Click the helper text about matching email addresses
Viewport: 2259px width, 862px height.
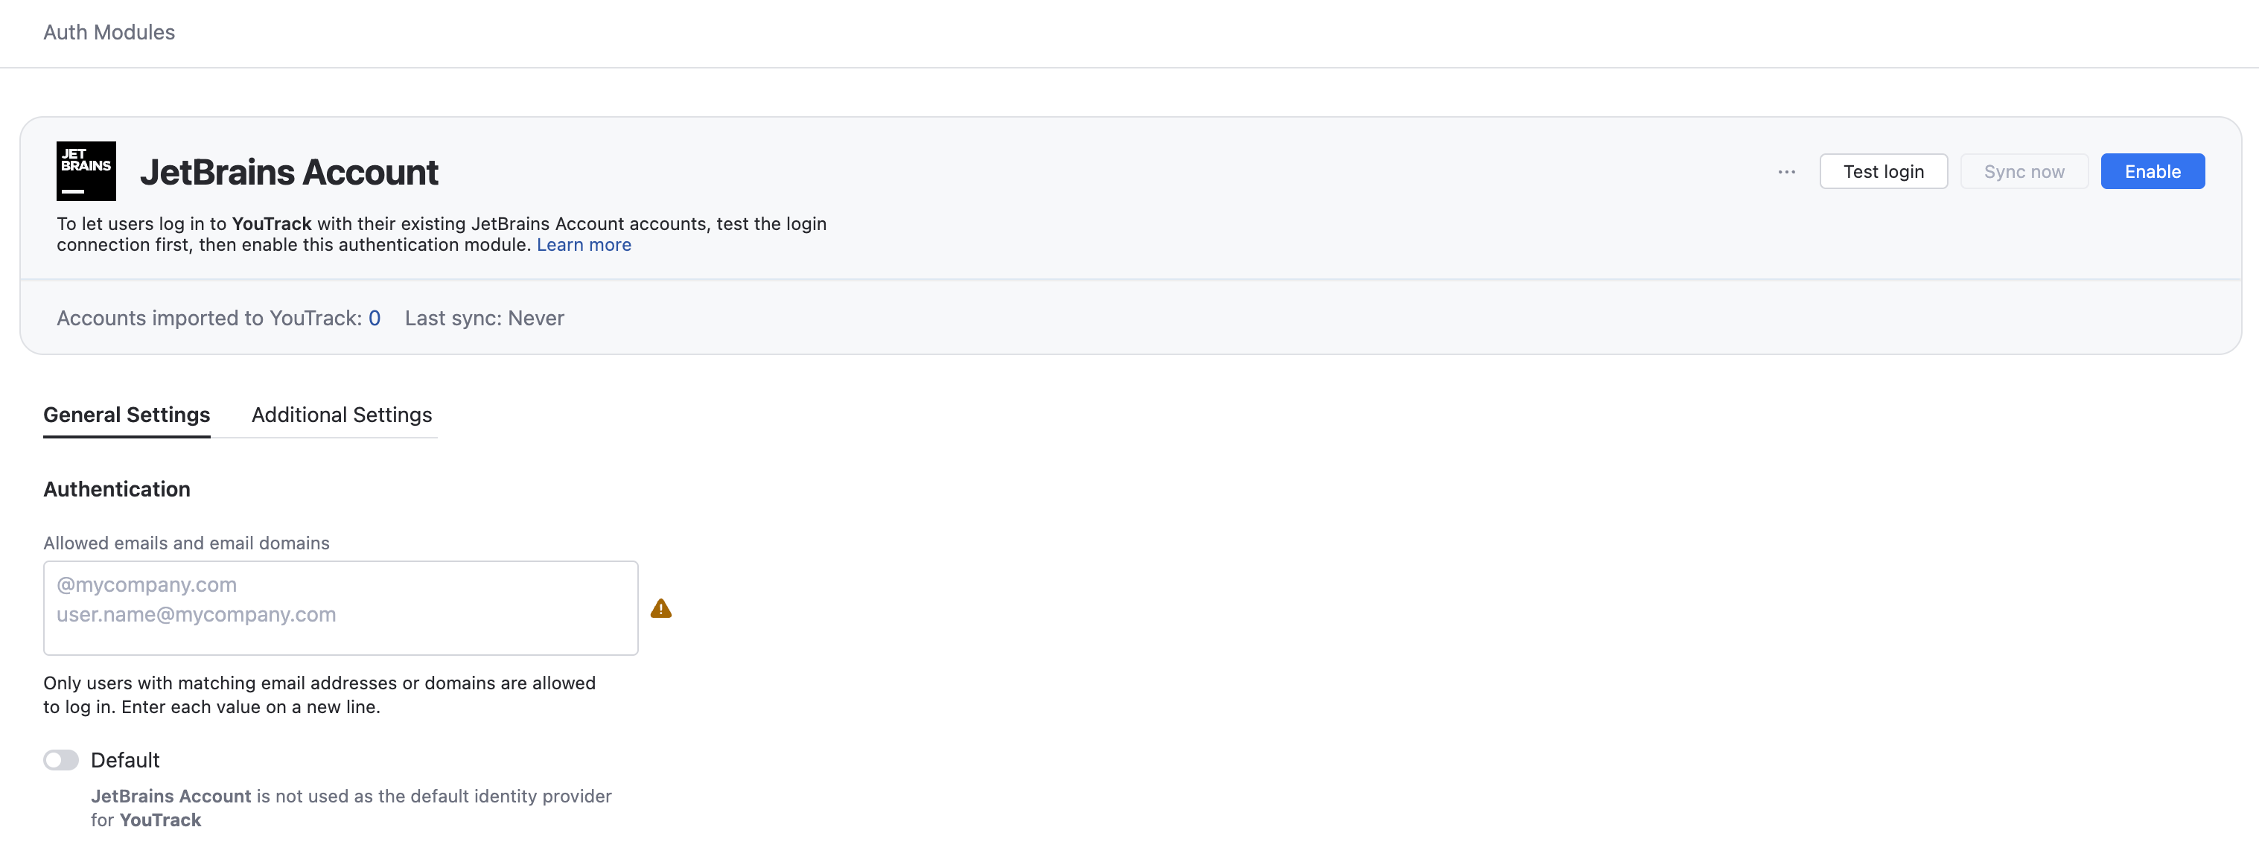(x=319, y=695)
